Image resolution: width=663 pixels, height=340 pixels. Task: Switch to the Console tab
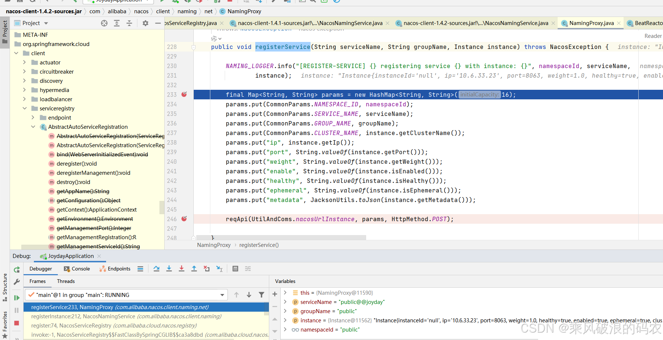click(x=77, y=269)
